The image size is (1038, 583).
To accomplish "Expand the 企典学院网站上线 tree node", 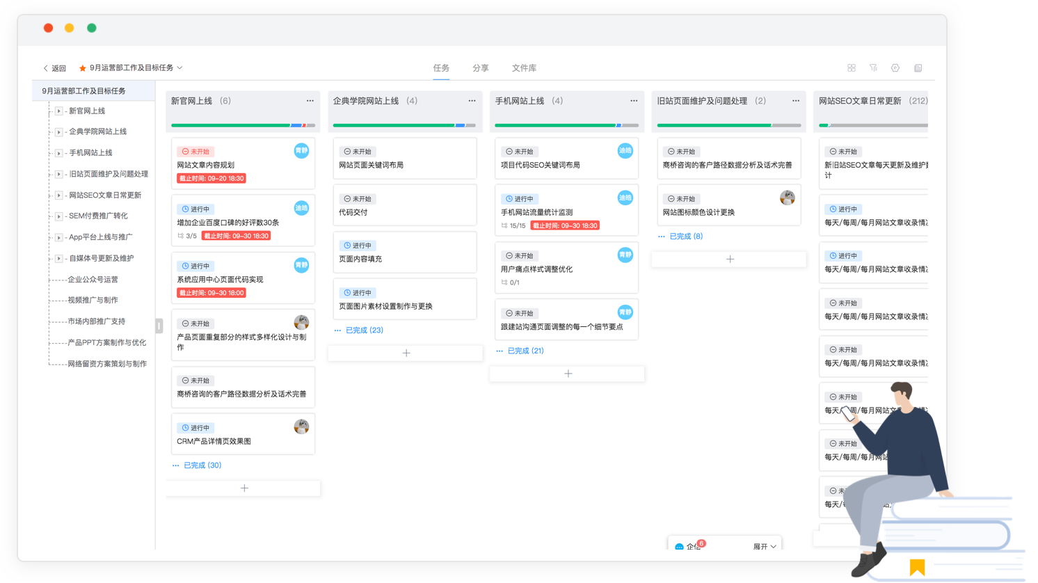I will pyautogui.click(x=59, y=132).
